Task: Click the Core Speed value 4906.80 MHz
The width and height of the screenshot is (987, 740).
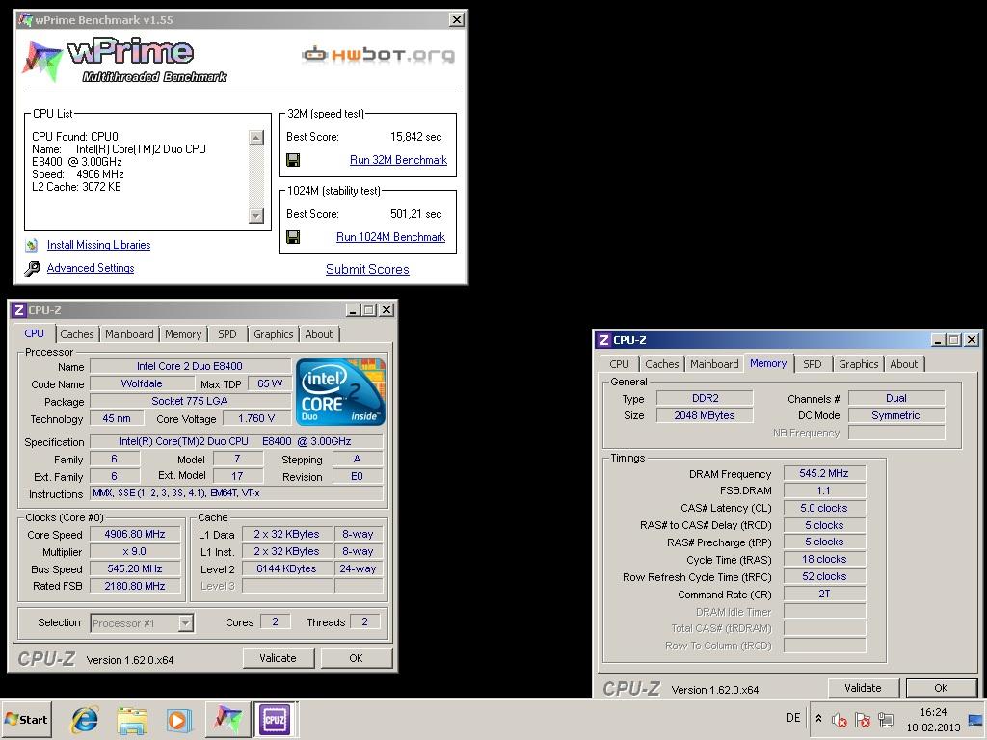Action: coord(135,534)
